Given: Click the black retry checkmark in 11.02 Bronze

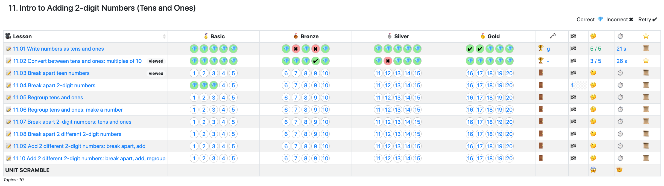Looking at the screenshot, I should (x=315, y=61).
